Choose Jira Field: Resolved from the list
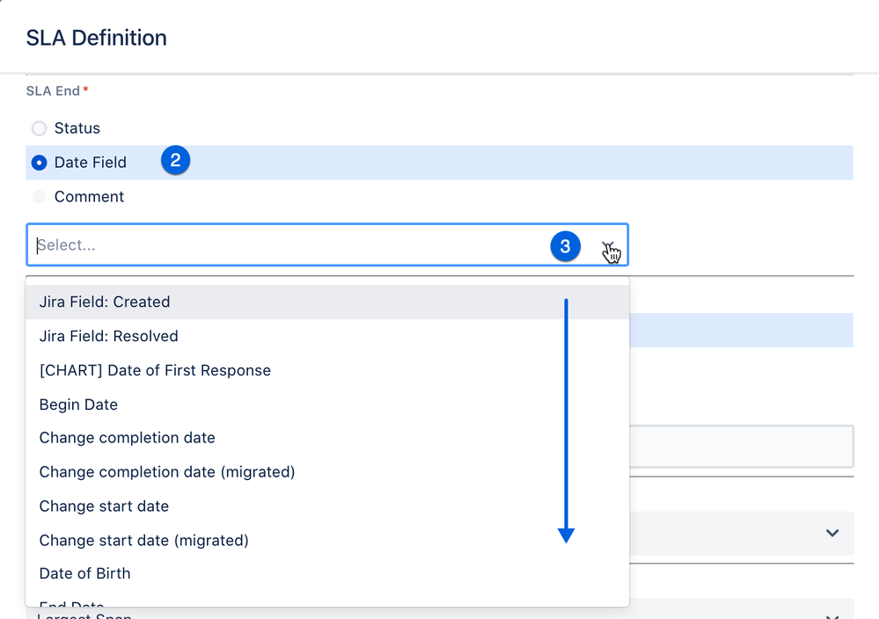The image size is (879, 619). click(x=108, y=336)
